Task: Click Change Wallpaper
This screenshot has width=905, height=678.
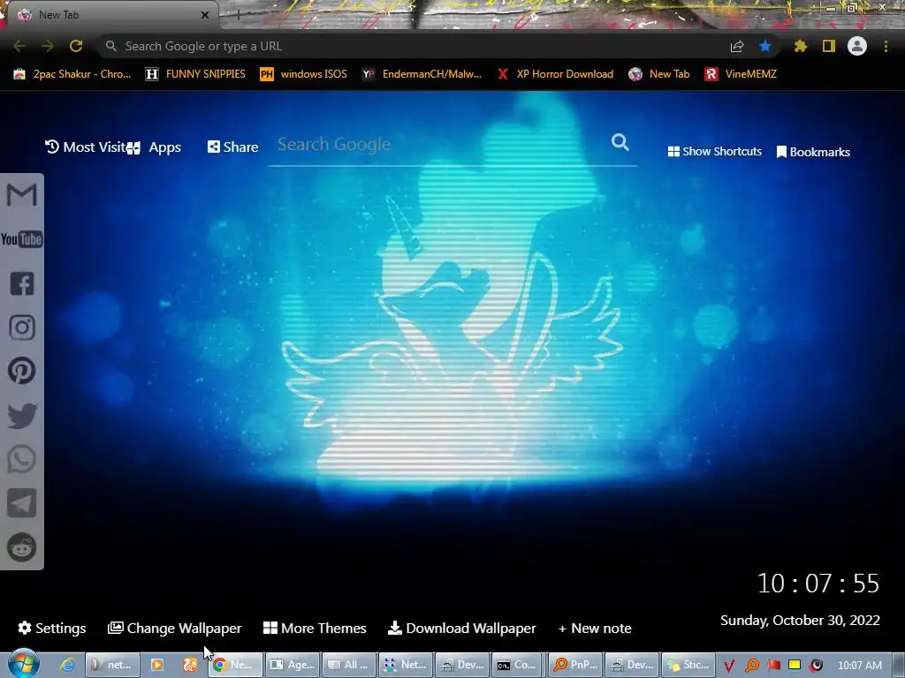Action: point(175,628)
